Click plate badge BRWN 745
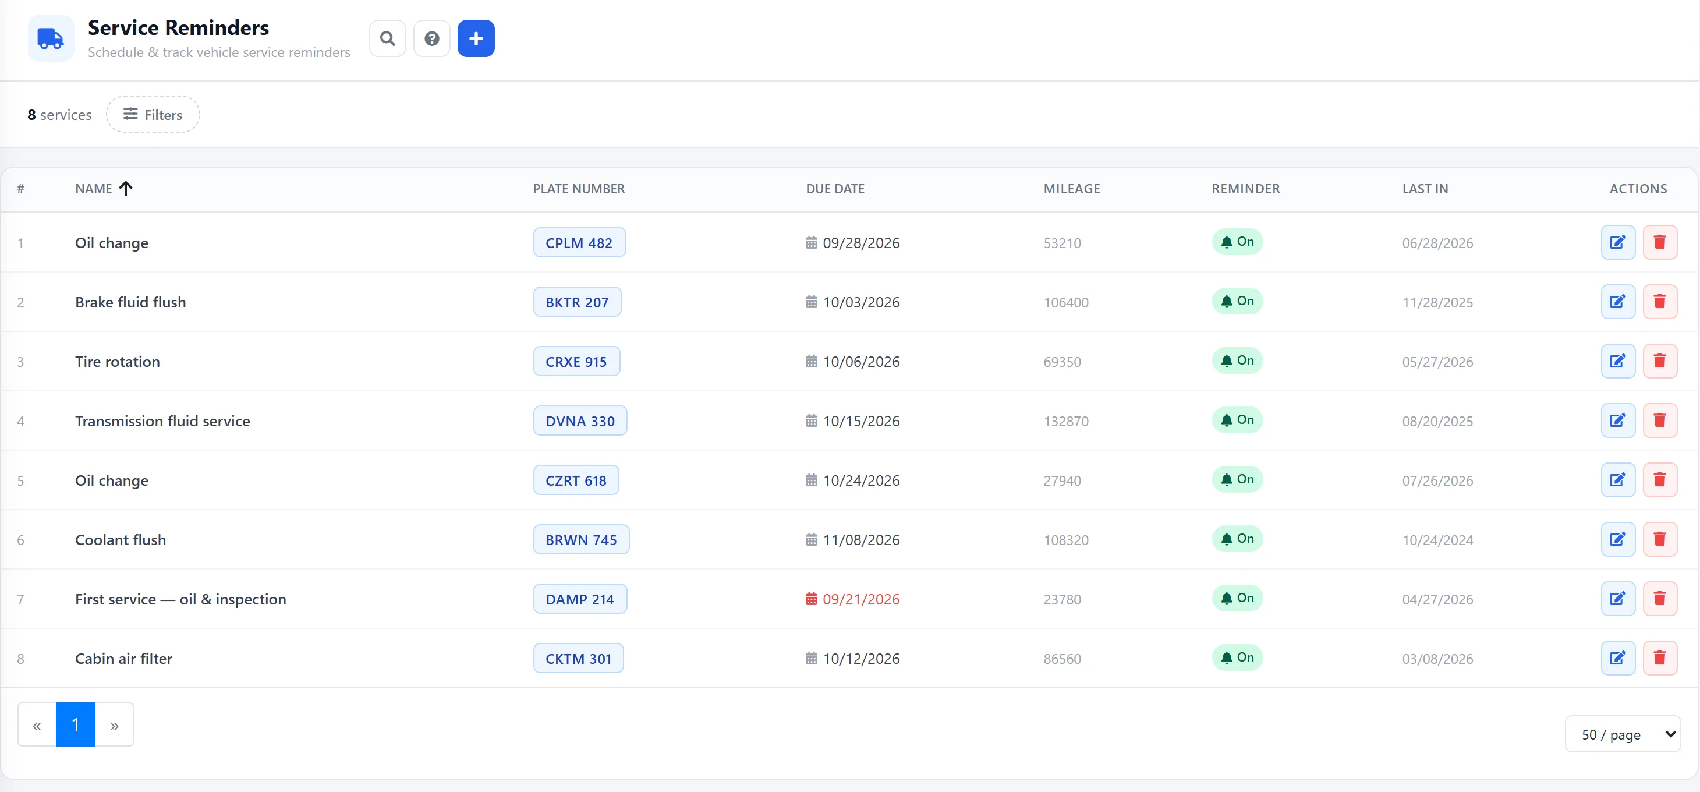Image resolution: width=1700 pixels, height=792 pixels. point(581,539)
